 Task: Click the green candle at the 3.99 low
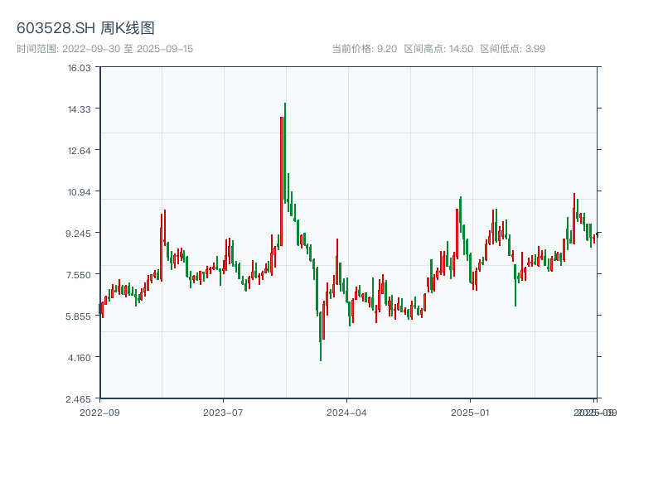click(321, 336)
